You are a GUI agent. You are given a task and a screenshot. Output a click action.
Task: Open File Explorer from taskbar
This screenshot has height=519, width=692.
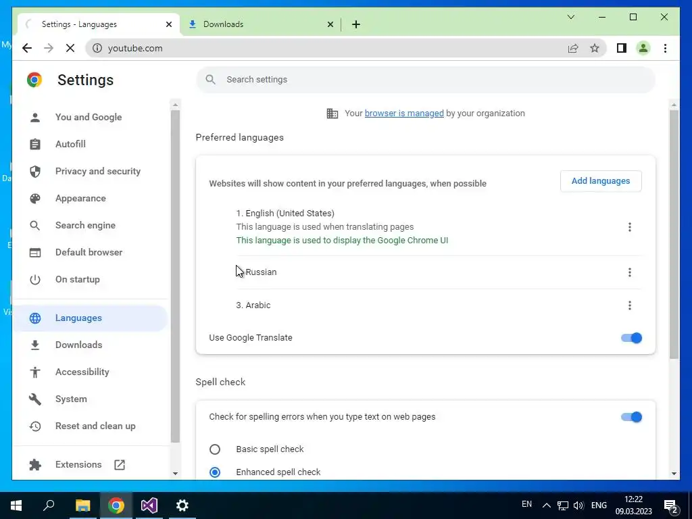82,505
